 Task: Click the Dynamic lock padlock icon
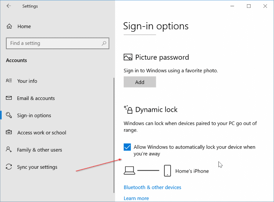pyautogui.click(x=128, y=109)
